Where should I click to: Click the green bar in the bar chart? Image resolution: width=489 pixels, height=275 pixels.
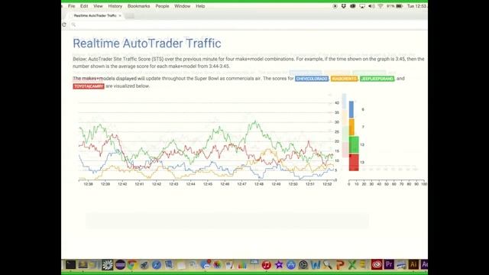[354, 144]
